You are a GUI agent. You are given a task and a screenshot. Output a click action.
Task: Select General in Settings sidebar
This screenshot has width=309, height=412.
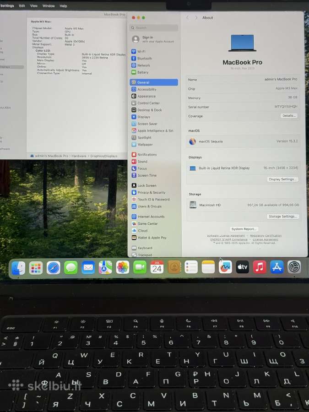(x=154, y=82)
